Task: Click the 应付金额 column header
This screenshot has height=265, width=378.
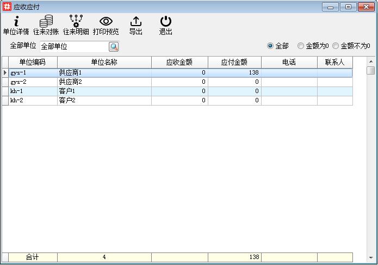Action: [234, 63]
